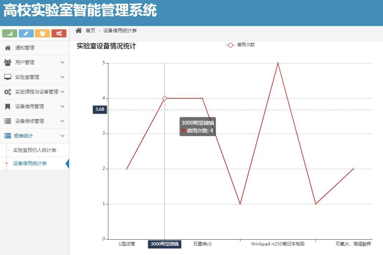The image size is (383, 255).
Task: Select 设备借用统计表 submenu item
Action: click(30, 164)
